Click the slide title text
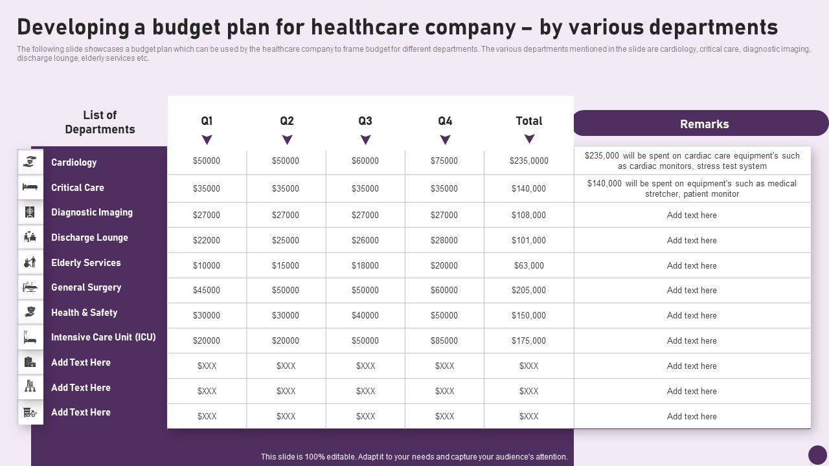The height and width of the screenshot is (466, 829). (x=397, y=27)
